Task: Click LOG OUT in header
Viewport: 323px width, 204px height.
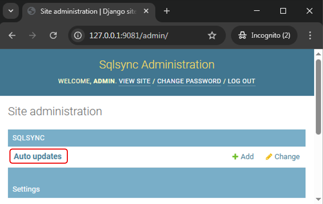Action: [x=241, y=81]
